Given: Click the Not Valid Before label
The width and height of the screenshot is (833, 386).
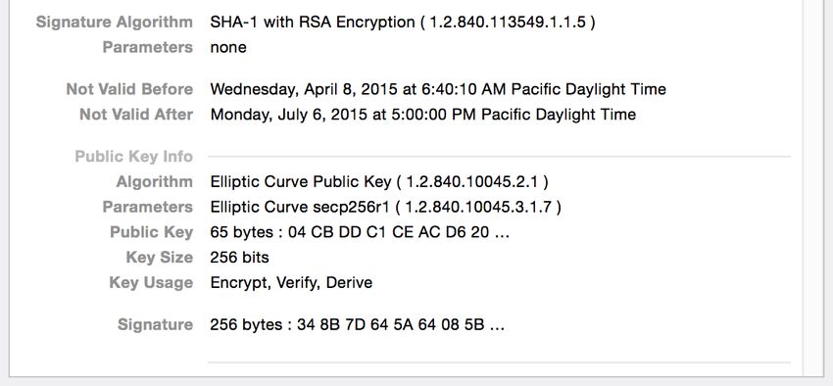Looking at the screenshot, I should click(x=129, y=89).
